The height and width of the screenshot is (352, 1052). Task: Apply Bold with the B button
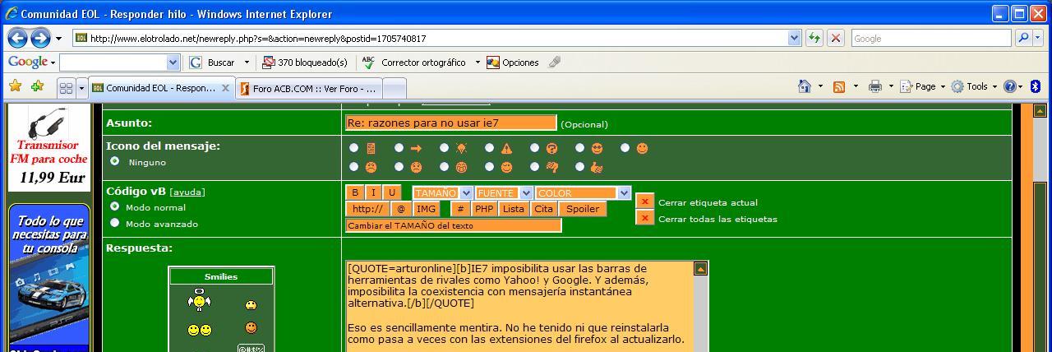coord(355,192)
